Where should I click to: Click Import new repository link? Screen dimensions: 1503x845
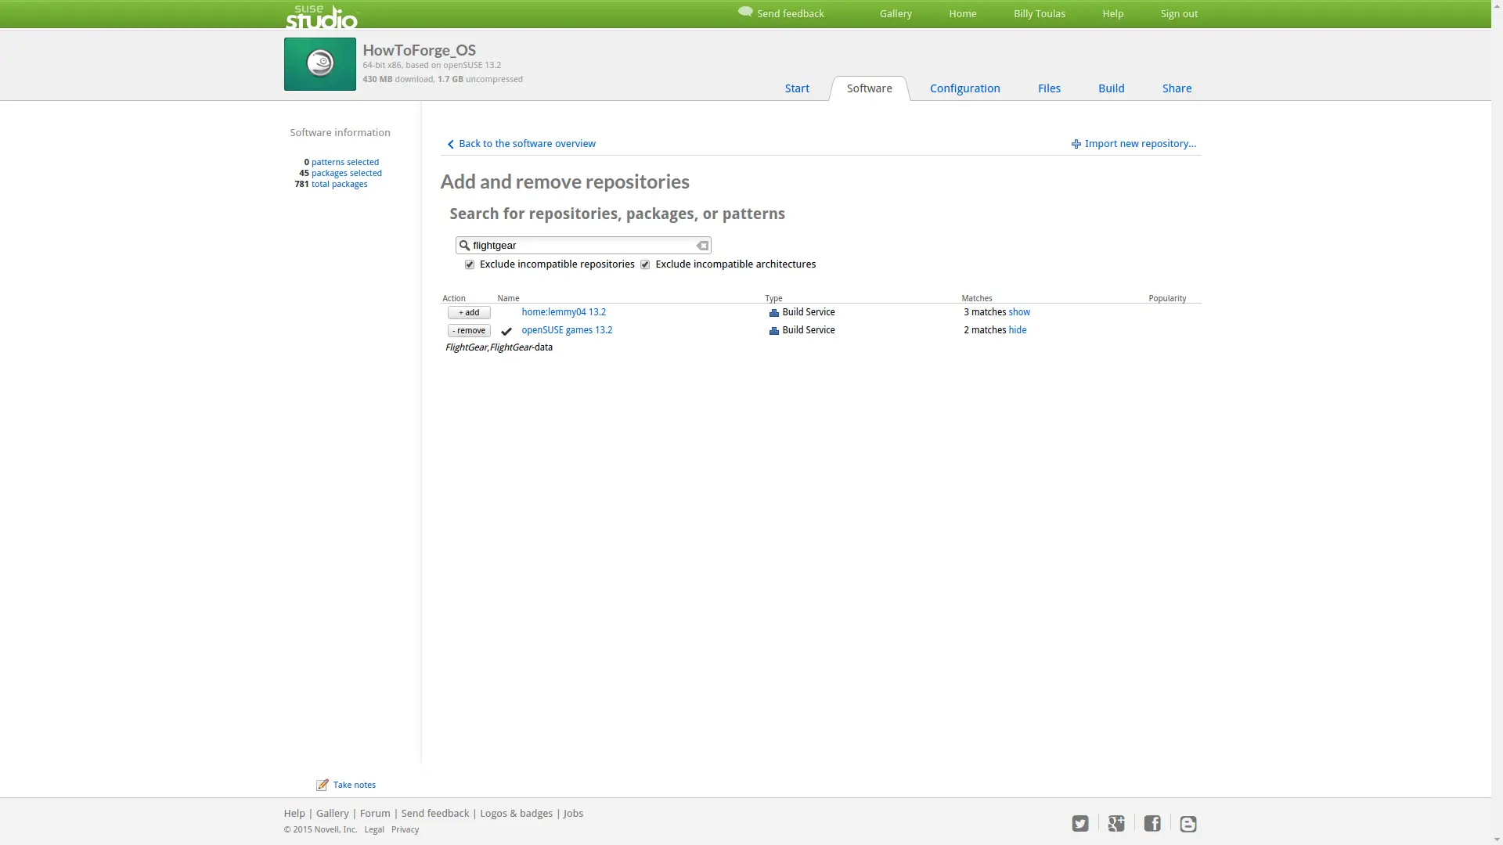pyautogui.click(x=1140, y=144)
